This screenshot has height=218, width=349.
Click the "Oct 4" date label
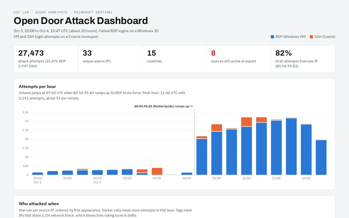point(97,182)
